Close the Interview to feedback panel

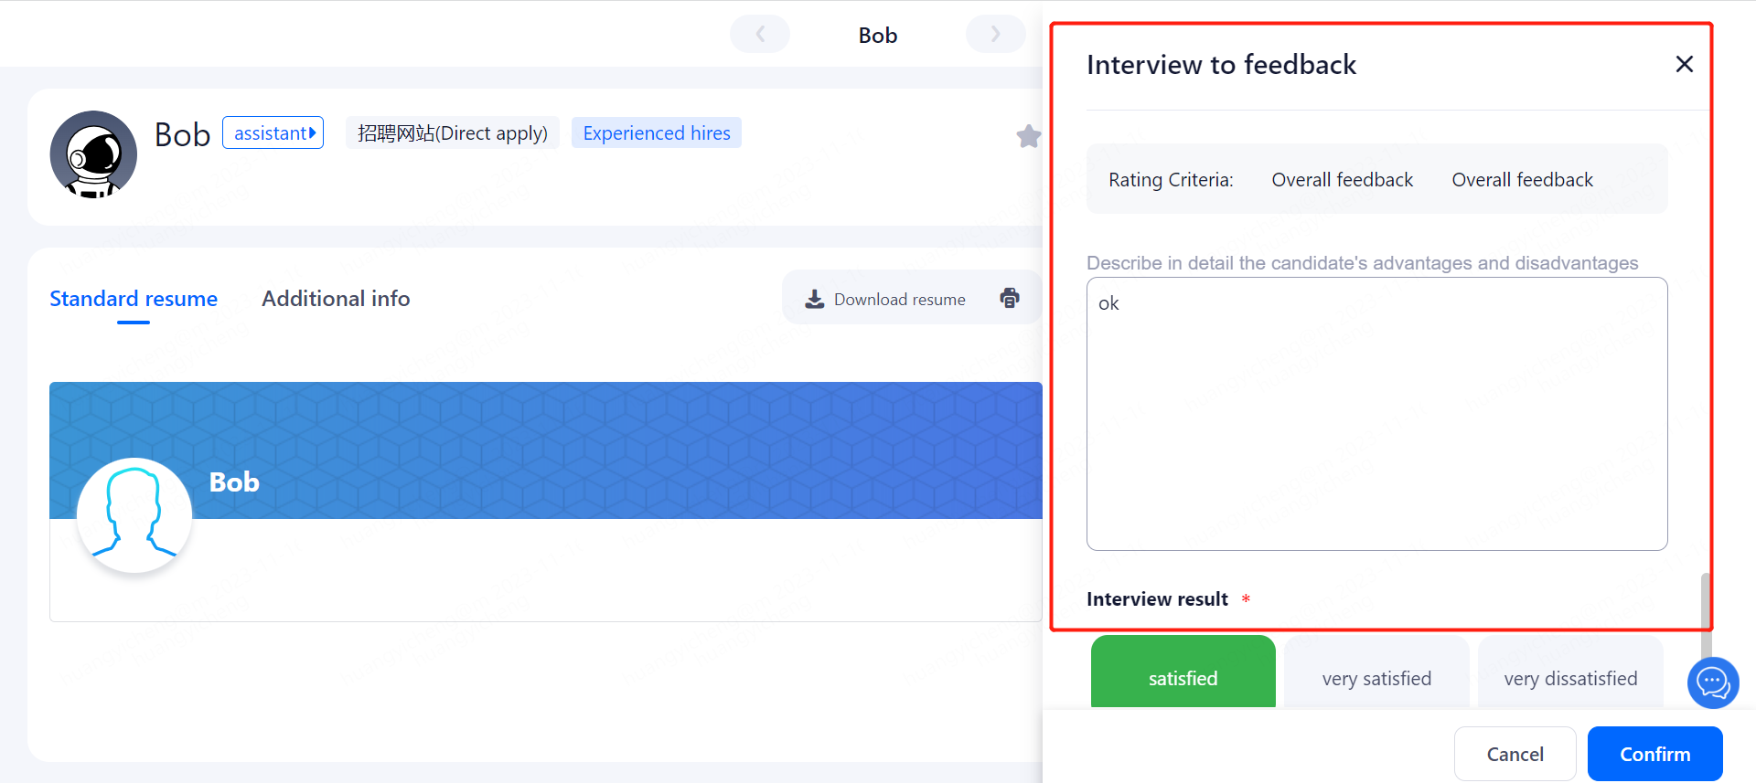click(1684, 64)
